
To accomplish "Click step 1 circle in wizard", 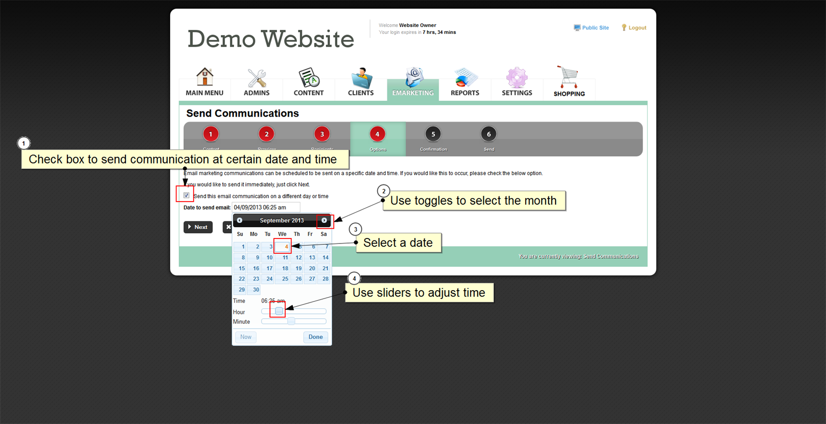I will point(211,134).
